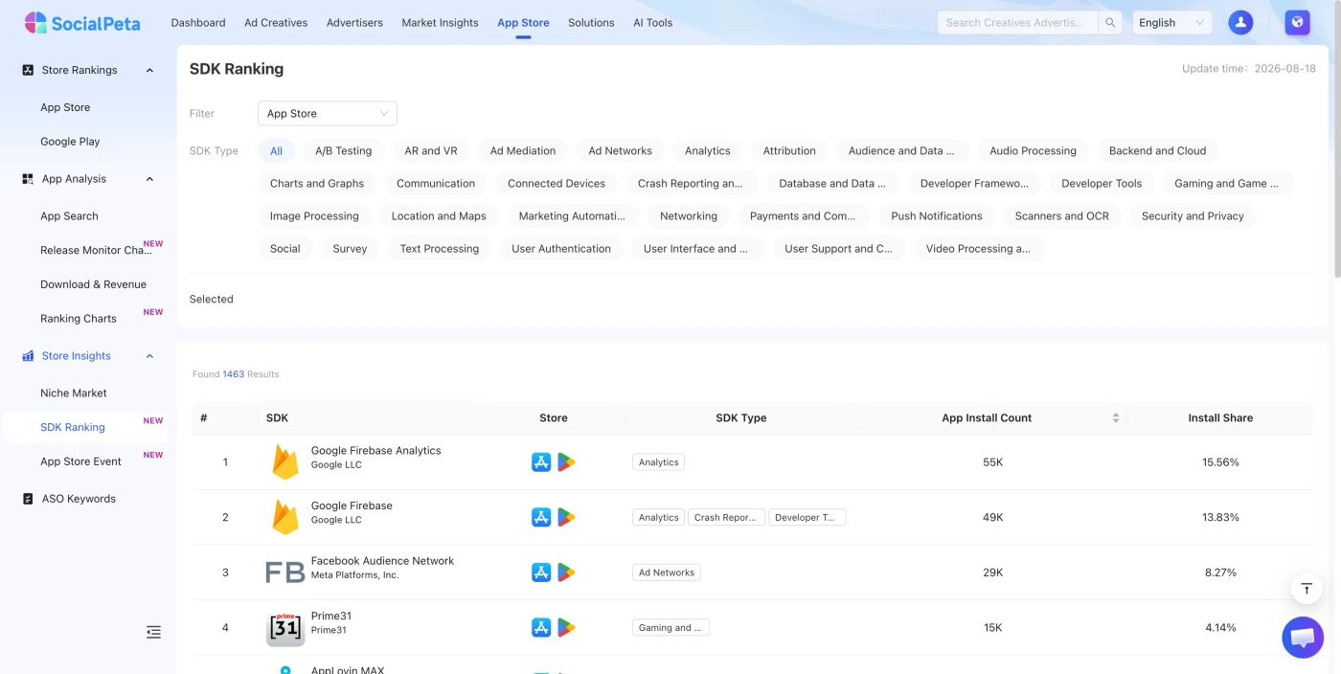This screenshot has width=1341, height=674.
Task: Click the Facebook Audience Network FB logo
Action: [285, 573]
